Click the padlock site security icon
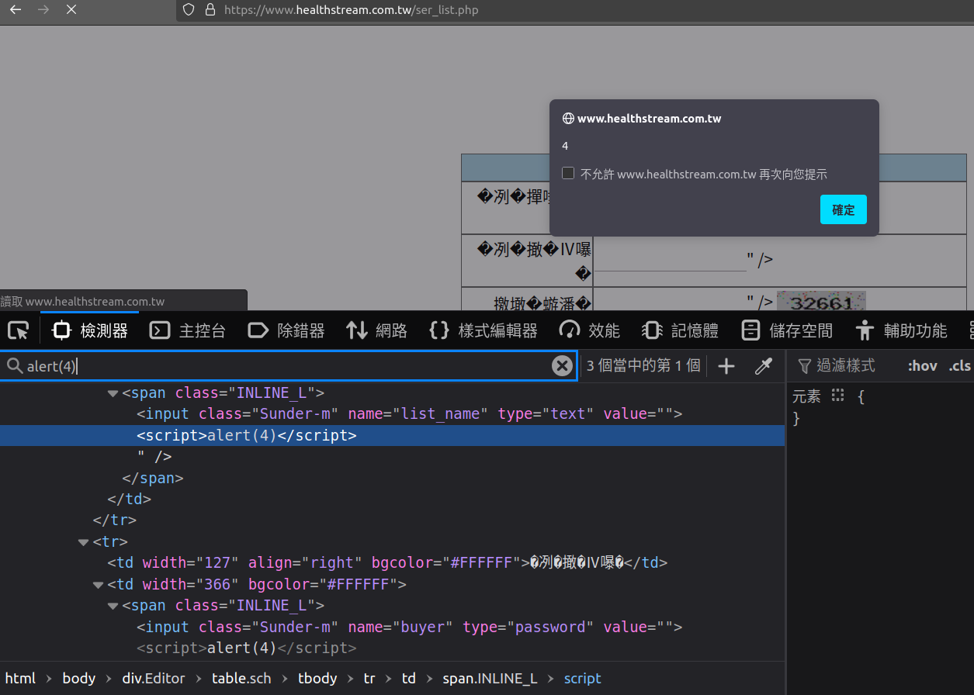This screenshot has height=695, width=974. point(210,10)
